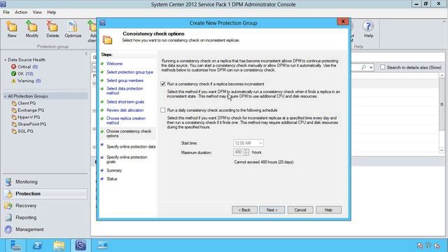Open SQL PG protection group
Screen dimensions: 448x252
point(22,132)
